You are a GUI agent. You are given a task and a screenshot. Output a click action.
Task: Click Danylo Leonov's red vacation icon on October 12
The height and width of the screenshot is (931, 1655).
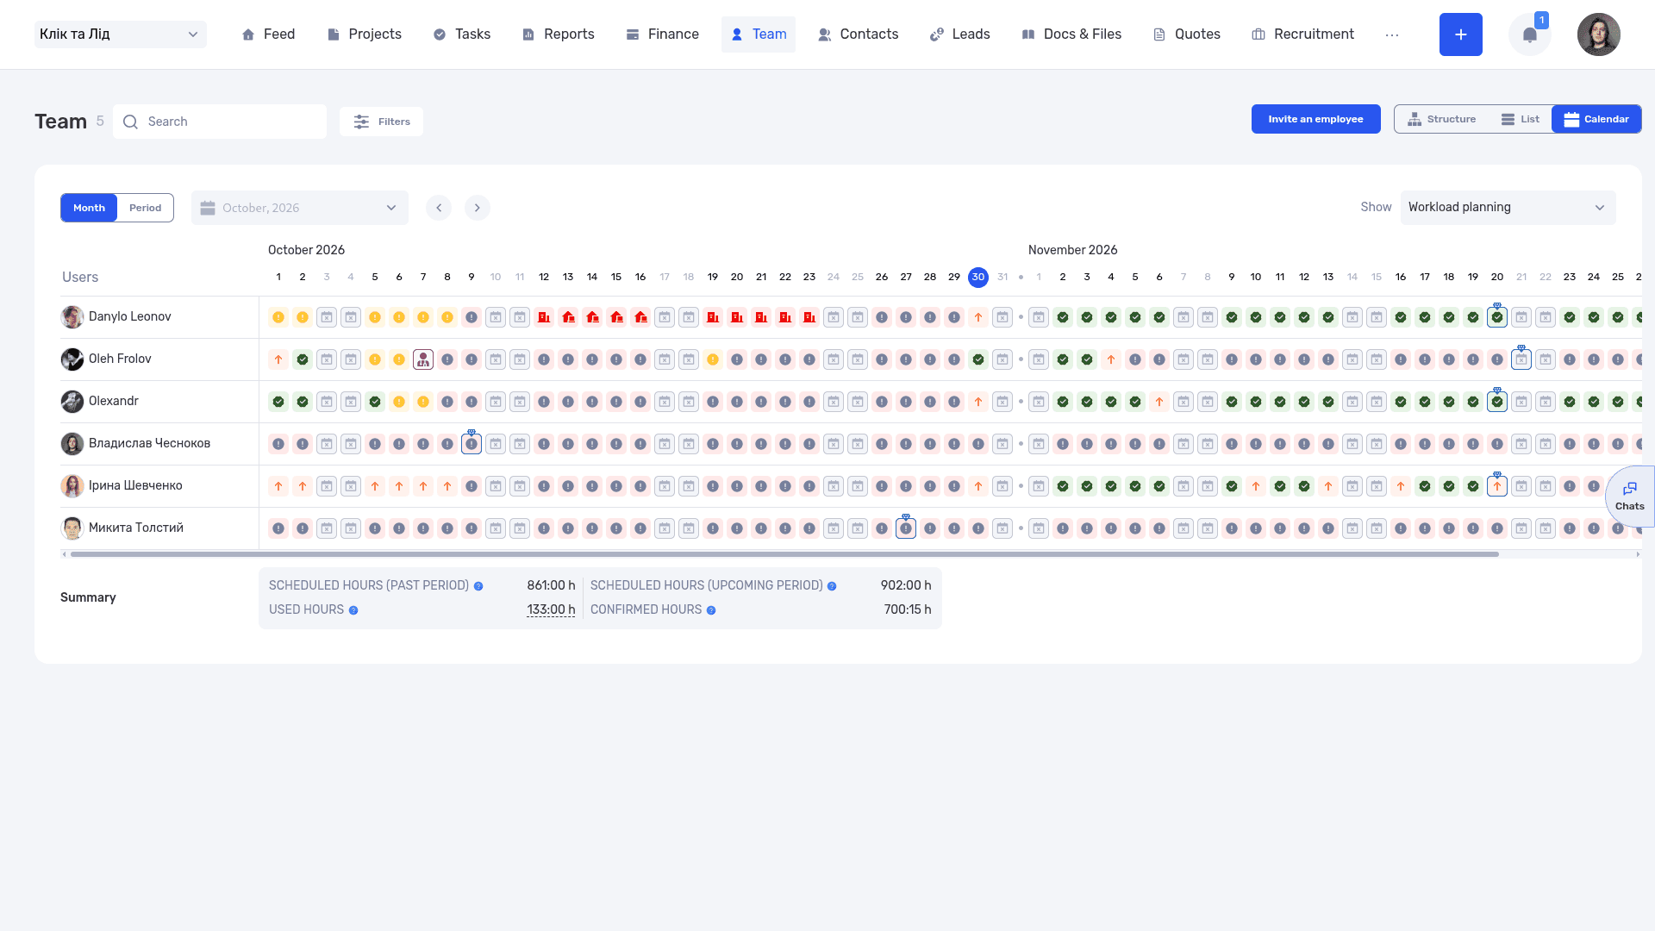click(544, 317)
